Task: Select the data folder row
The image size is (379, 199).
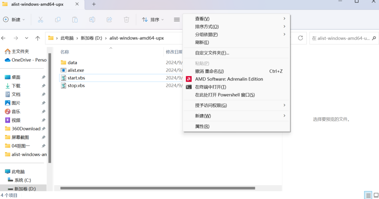Action: click(121, 63)
